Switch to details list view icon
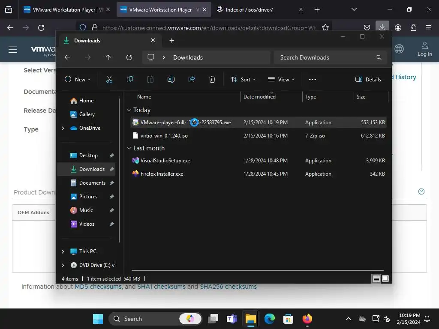This screenshot has height=329, width=439. pyautogui.click(x=376, y=278)
